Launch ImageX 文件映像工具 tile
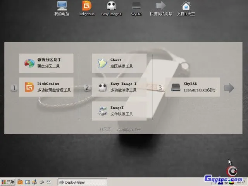This screenshot has width=248, height=186. [119, 111]
